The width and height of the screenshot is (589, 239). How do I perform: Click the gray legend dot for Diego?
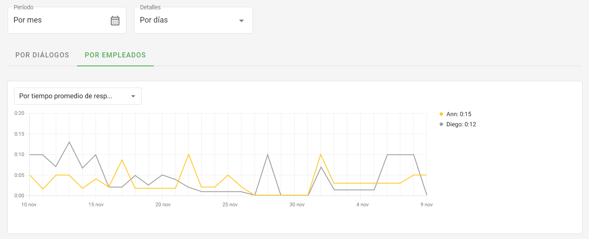[x=441, y=125]
